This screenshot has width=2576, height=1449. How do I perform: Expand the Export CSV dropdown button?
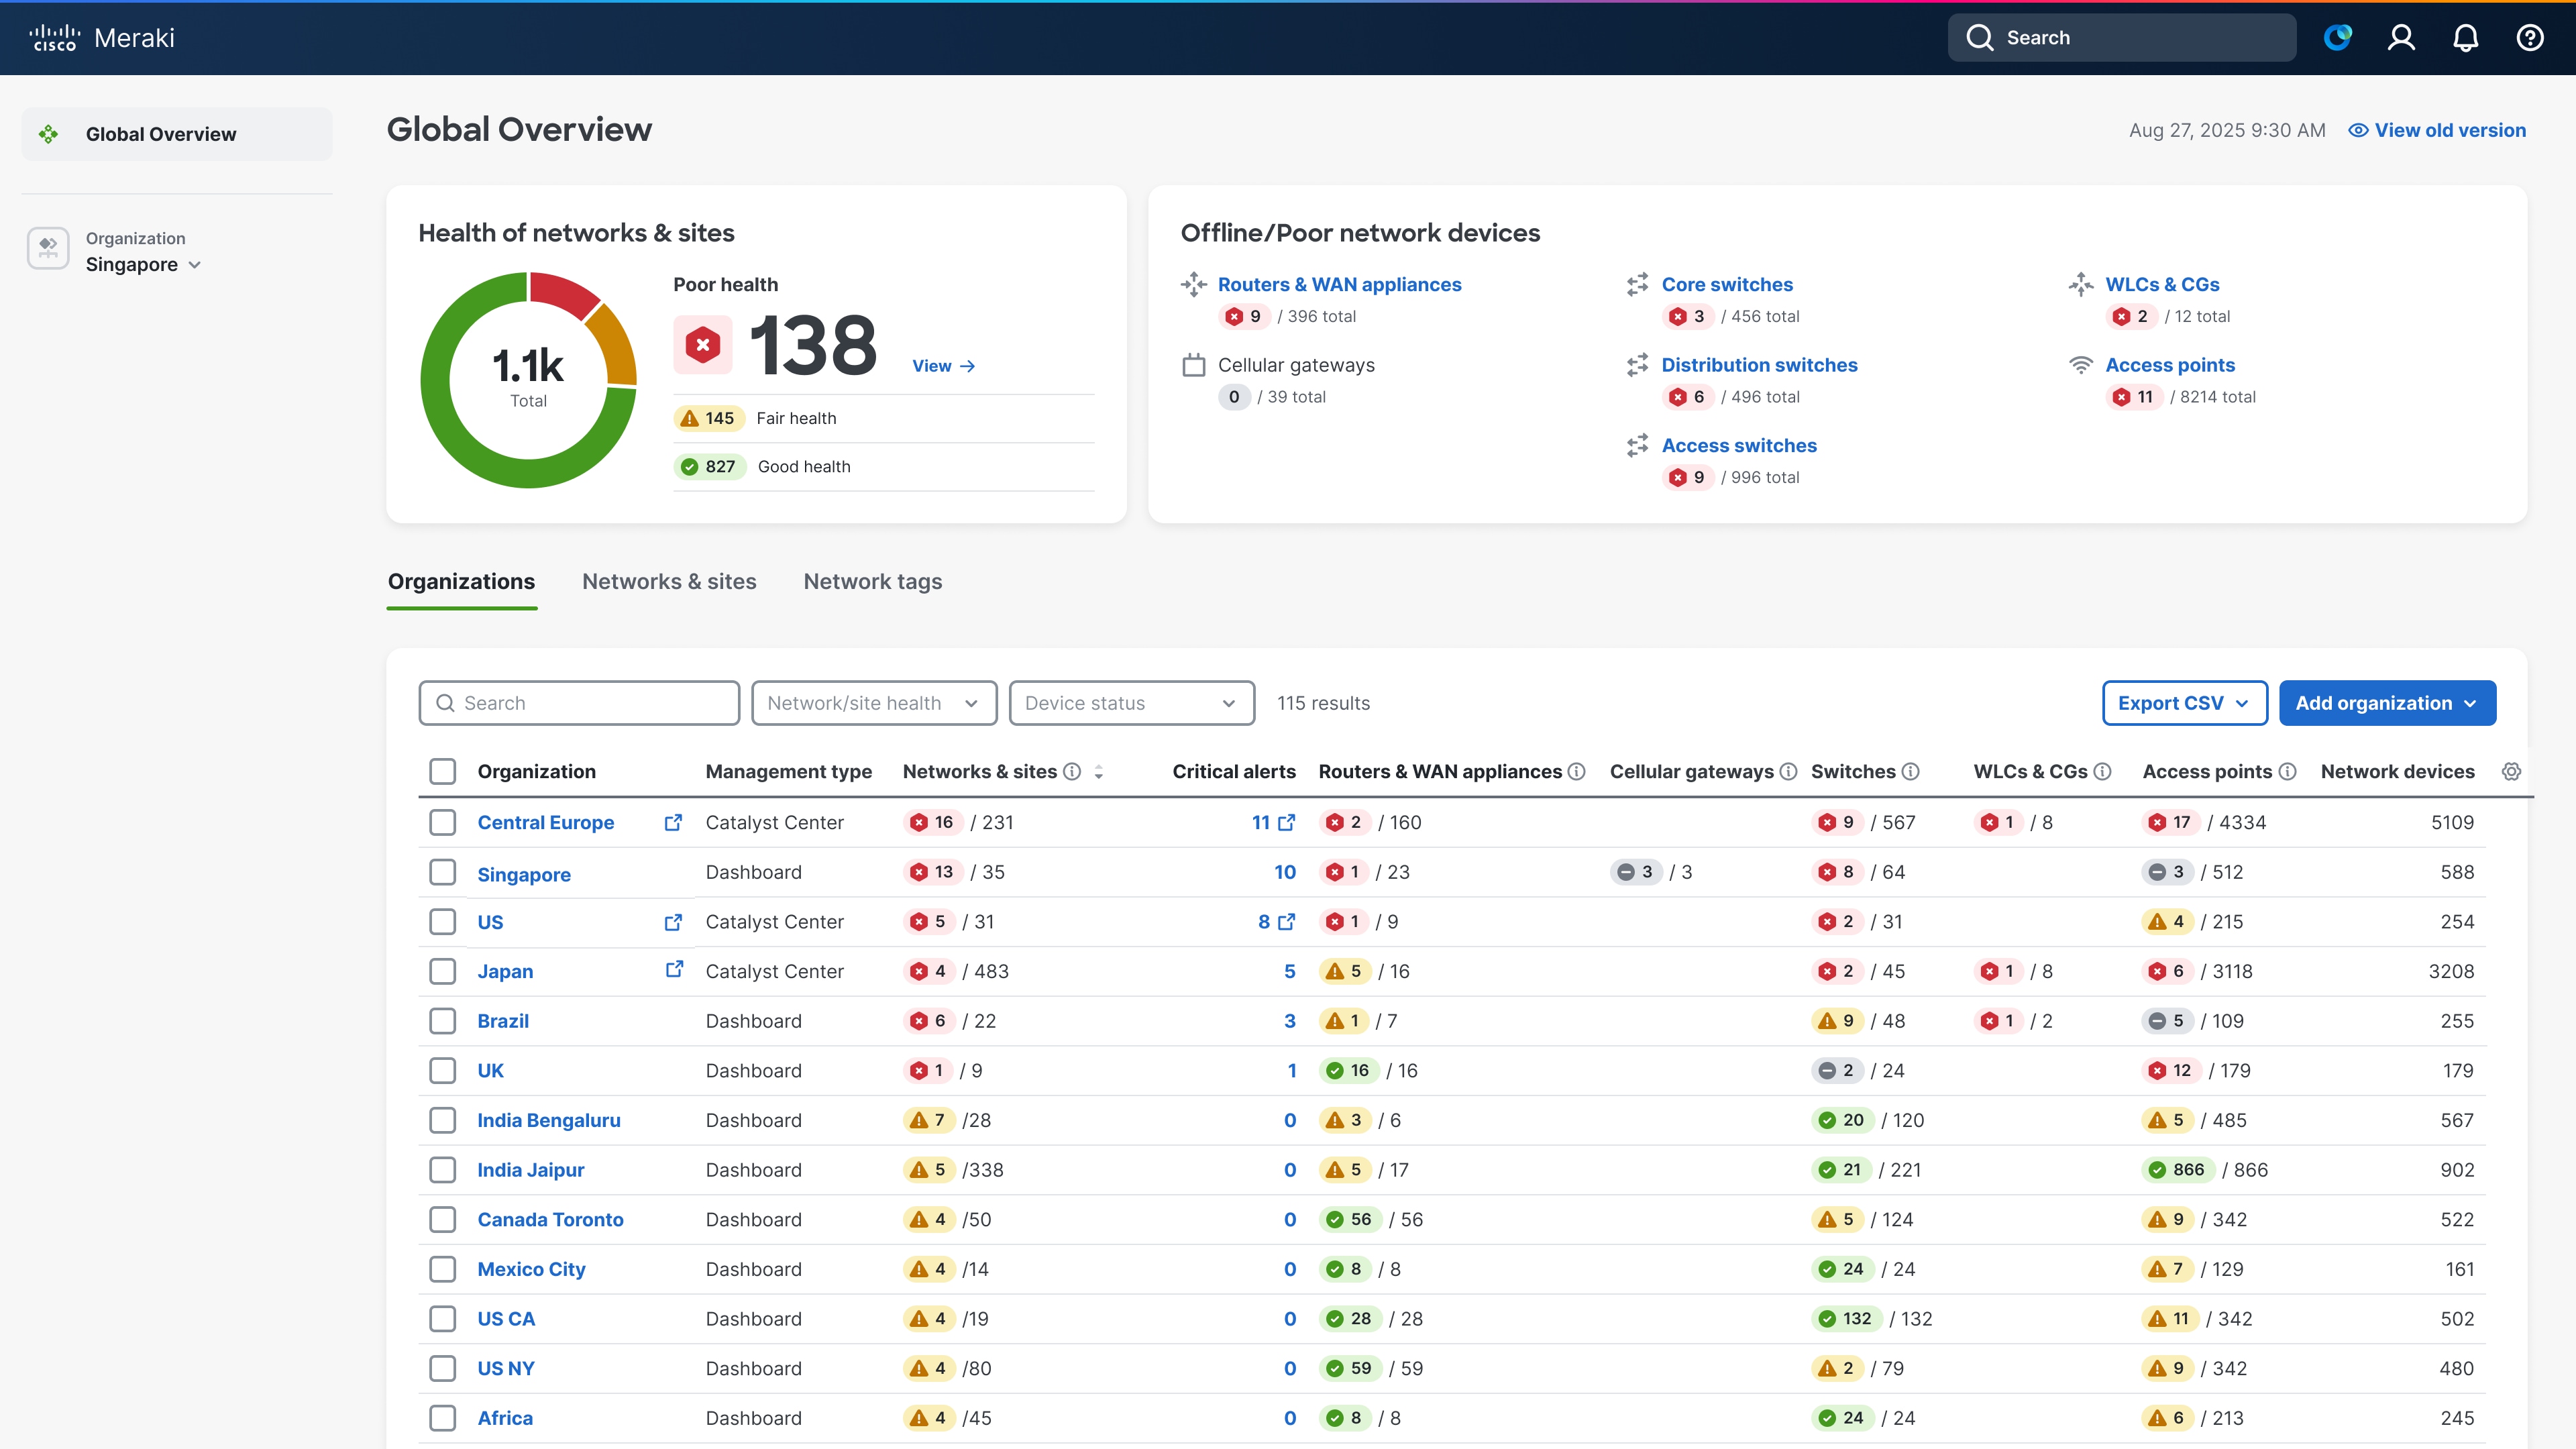coord(2184,703)
